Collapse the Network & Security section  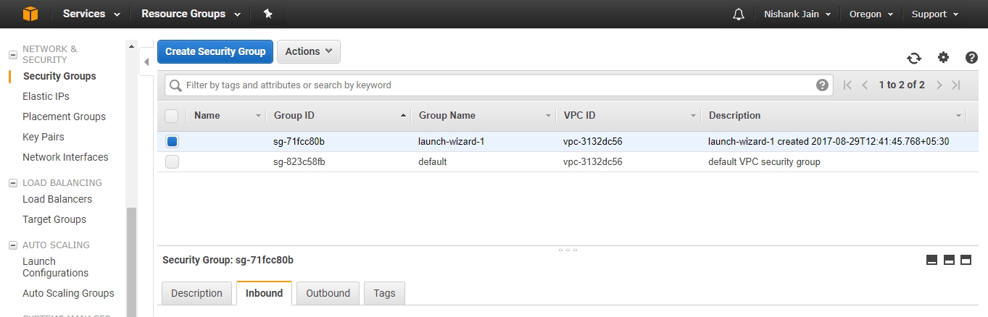pos(12,54)
